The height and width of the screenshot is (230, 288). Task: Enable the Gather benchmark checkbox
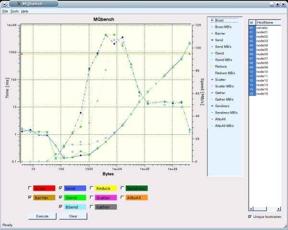[x=91, y=207]
